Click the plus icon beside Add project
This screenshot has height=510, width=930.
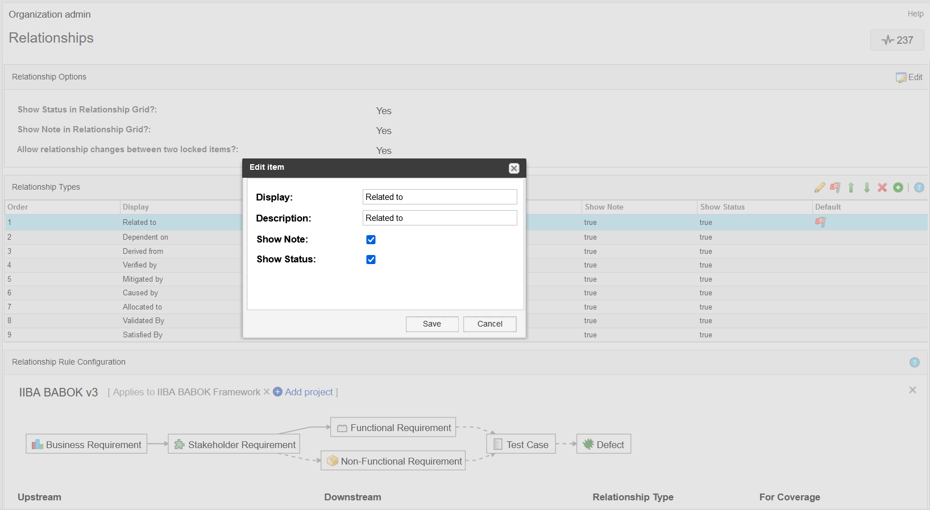[x=278, y=392]
